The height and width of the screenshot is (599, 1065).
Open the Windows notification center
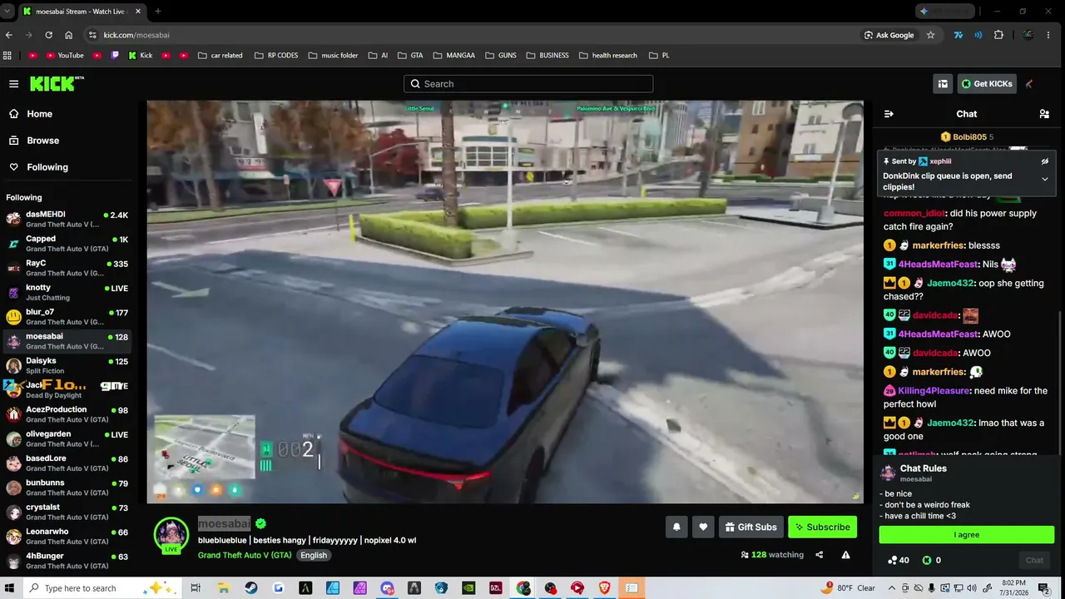point(1043,588)
